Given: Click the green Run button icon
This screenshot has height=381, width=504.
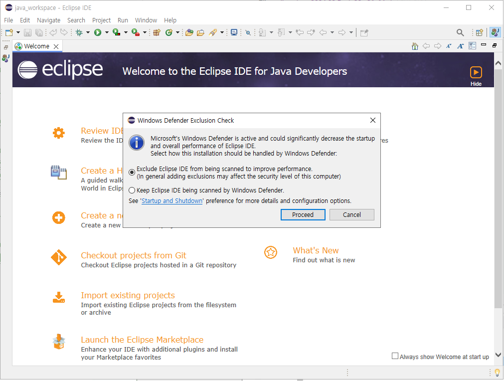Looking at the screenshot, I should pyautogui.click(x=98, y=32).
